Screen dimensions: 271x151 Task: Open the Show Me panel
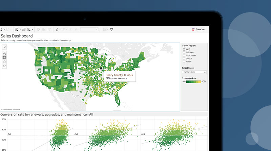pyautogui.click(x=199, y=29)
